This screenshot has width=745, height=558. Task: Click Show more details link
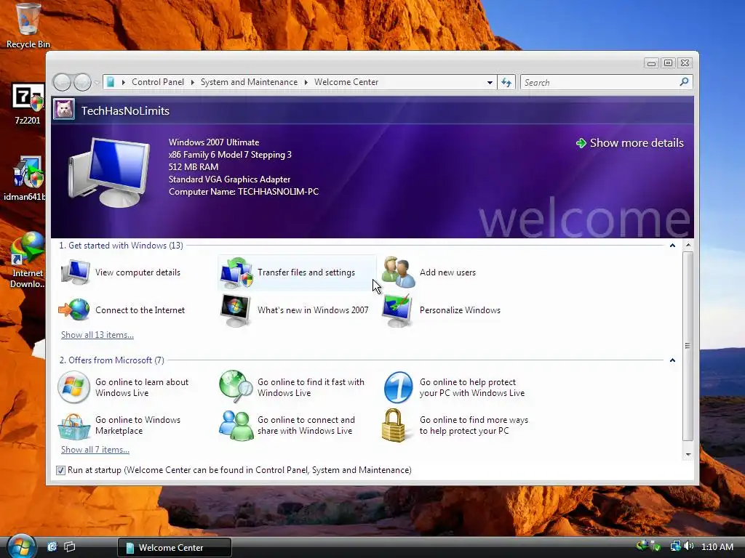[630, 143]
